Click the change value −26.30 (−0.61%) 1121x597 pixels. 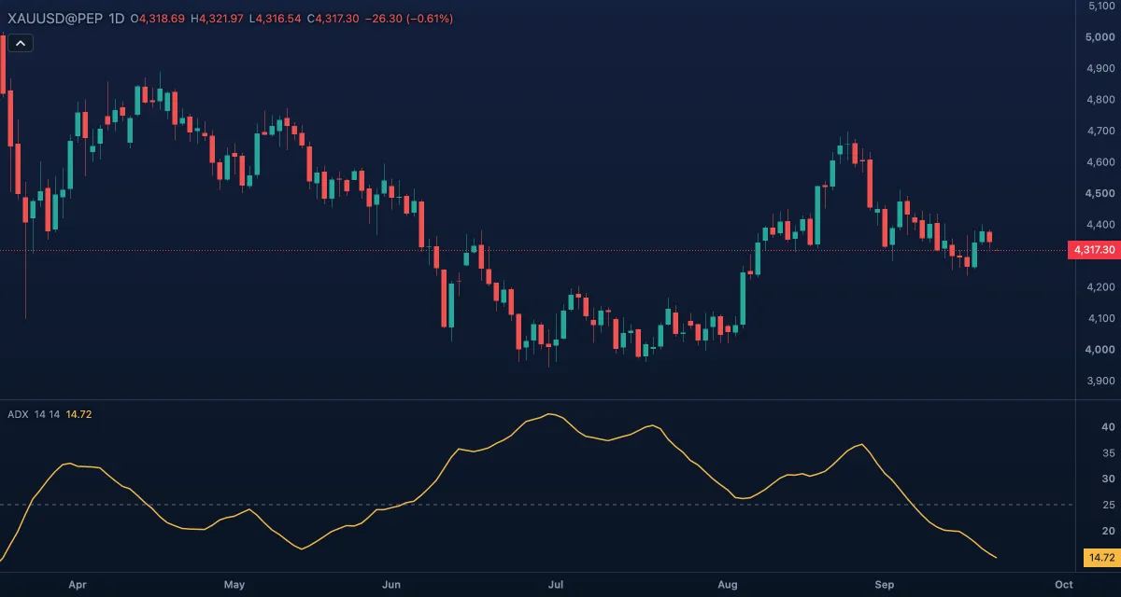(x=410, y=19)
